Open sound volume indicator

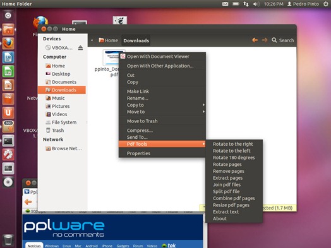tap(256, 4)
